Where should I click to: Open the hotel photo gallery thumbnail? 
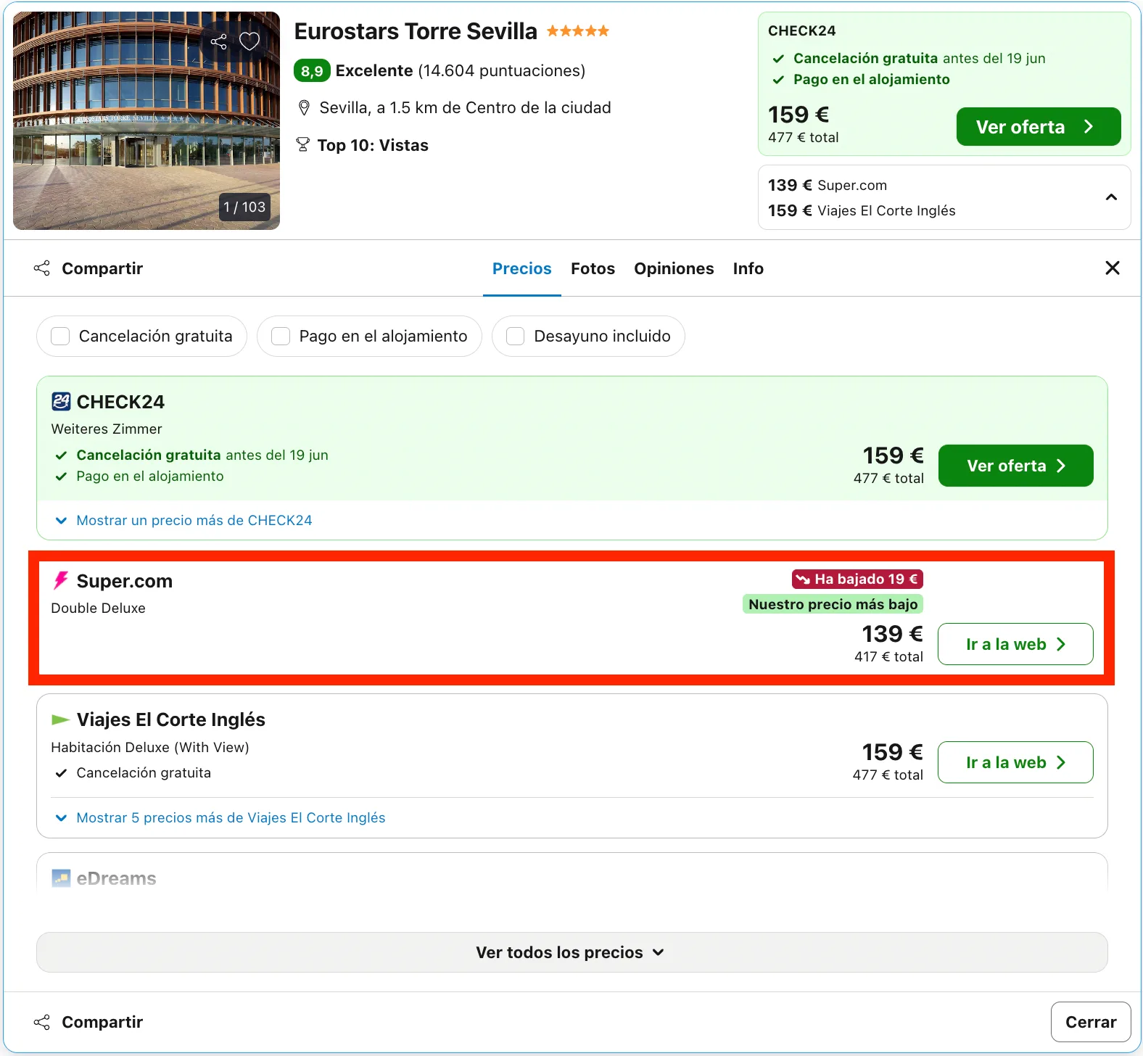coord(147,120)
